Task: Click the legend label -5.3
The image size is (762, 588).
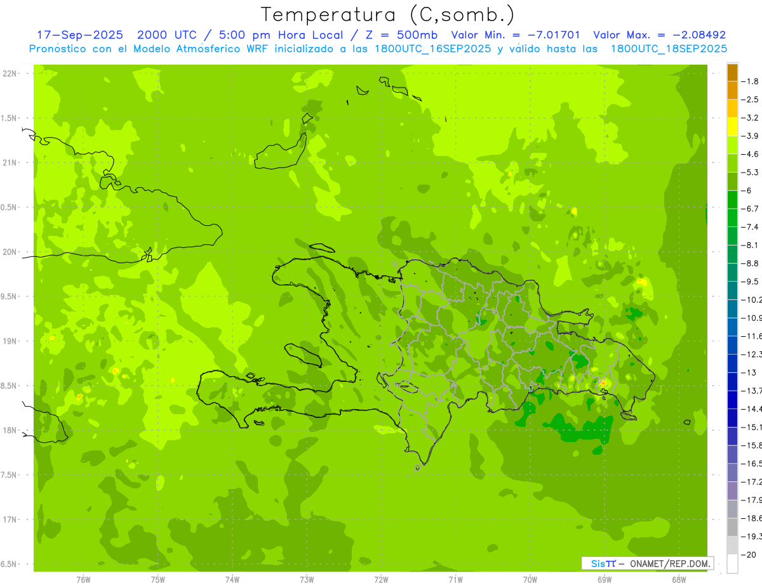Action: [751, 172]
